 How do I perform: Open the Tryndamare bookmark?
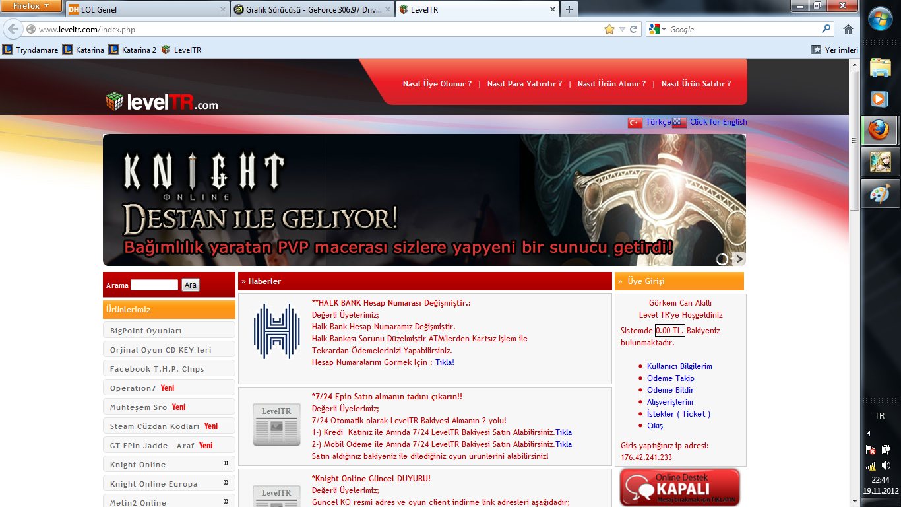pos(30,50)
